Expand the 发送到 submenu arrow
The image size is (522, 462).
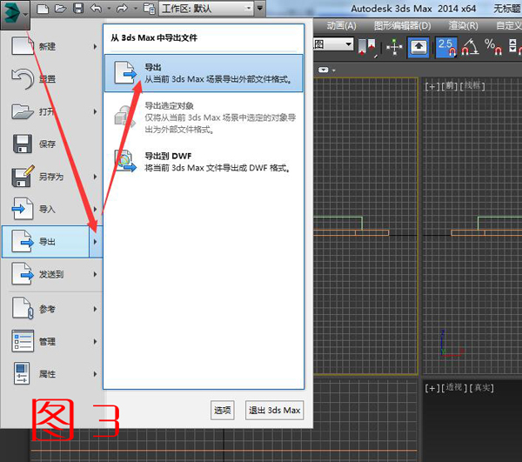[95, 274]
